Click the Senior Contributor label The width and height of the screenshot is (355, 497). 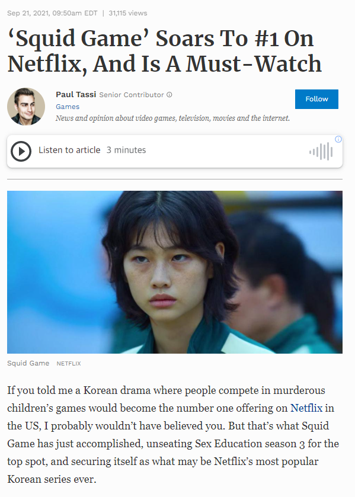(x=132, y=95)
